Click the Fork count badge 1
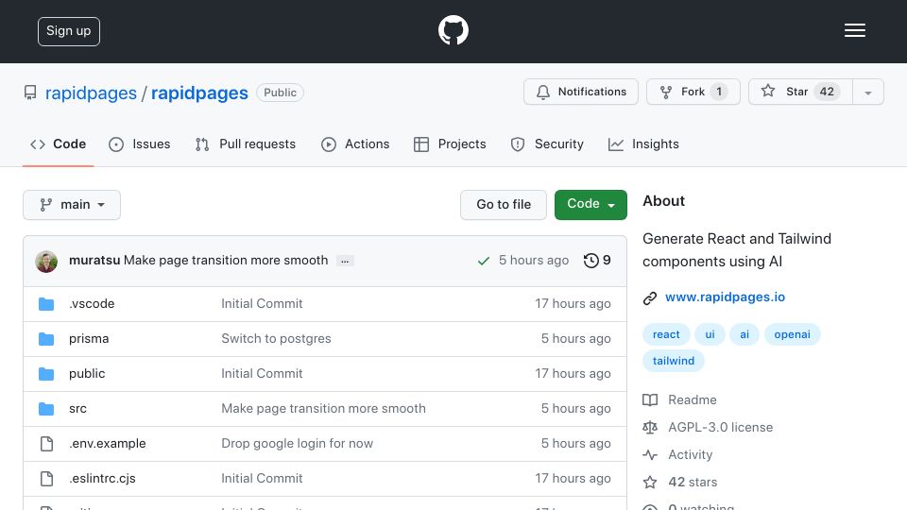Image resolution: width=907 pixels, height=510 pixels. click(719, 92)
